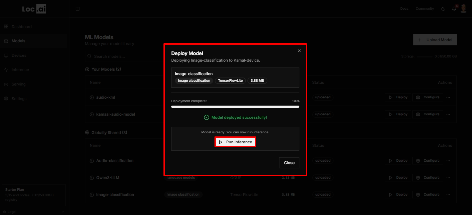The width and height of the screenshot is (472, 215).
Task: Click the storage usage bar
Action: coord(424,56)
